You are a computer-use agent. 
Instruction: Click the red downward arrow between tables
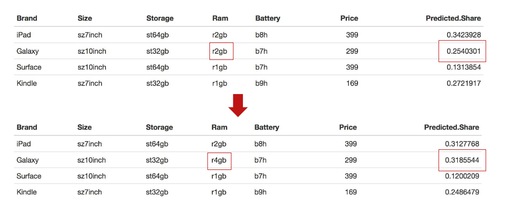[x=238, y=105]
